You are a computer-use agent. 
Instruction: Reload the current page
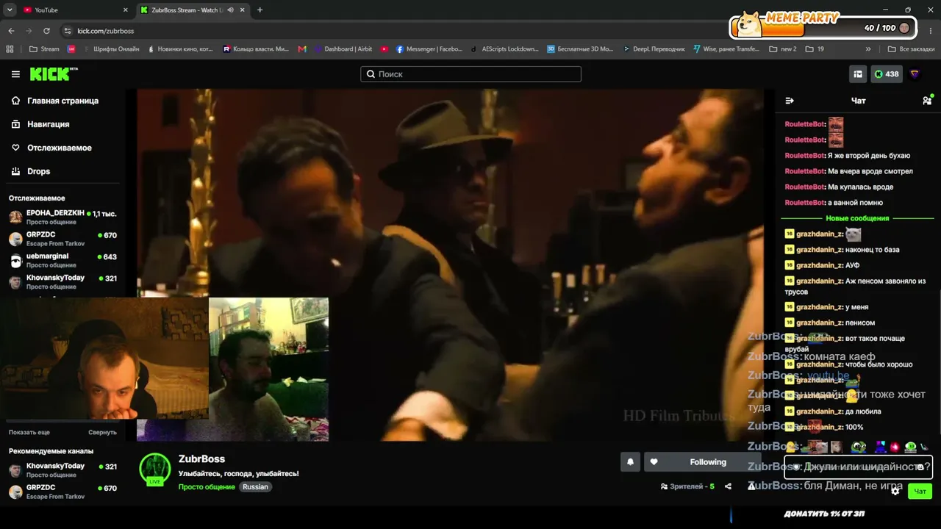pos(46,31)
